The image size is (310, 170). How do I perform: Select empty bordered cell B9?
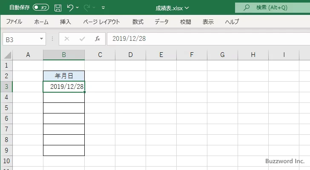tap(64, 150)
